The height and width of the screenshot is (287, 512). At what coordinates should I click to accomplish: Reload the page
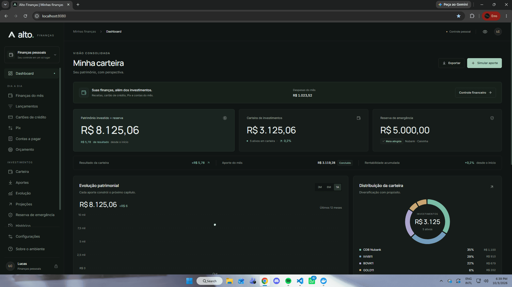point(25,16)
